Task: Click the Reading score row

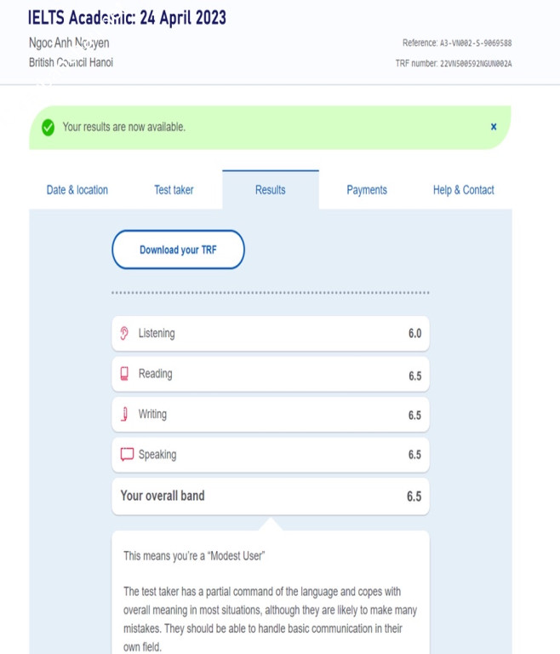Action: point(271,374)
